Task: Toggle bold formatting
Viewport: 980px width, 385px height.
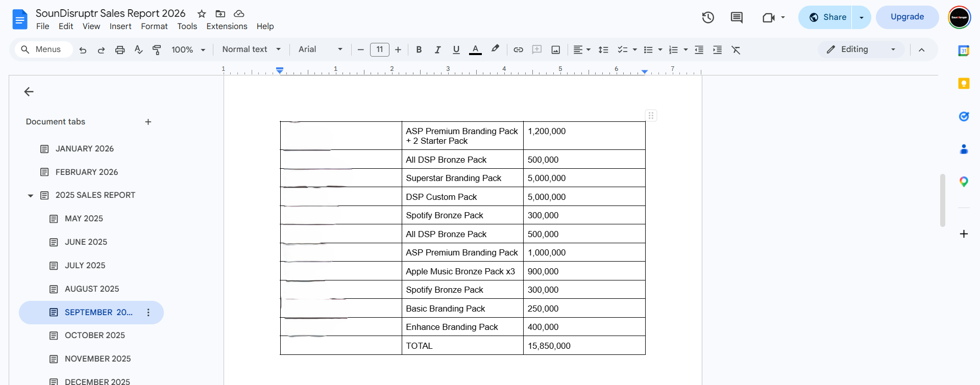Action: [419, 49]
